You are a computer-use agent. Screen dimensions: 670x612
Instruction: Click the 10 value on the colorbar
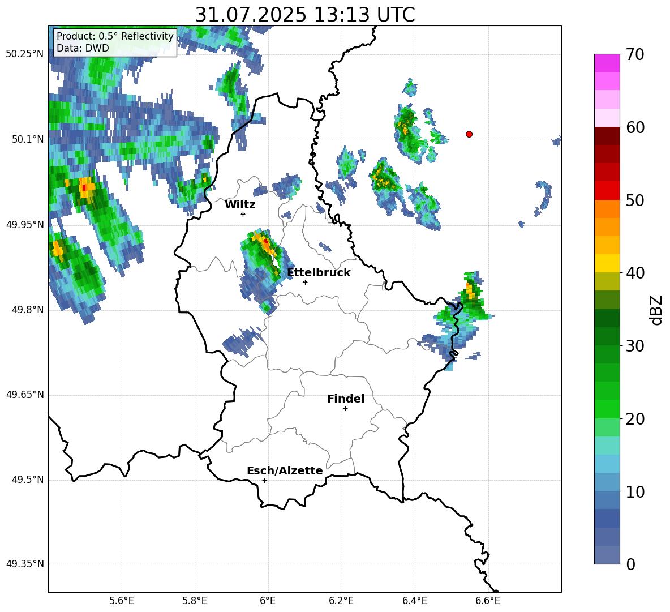pyautogui.click(x=635, y=492)
